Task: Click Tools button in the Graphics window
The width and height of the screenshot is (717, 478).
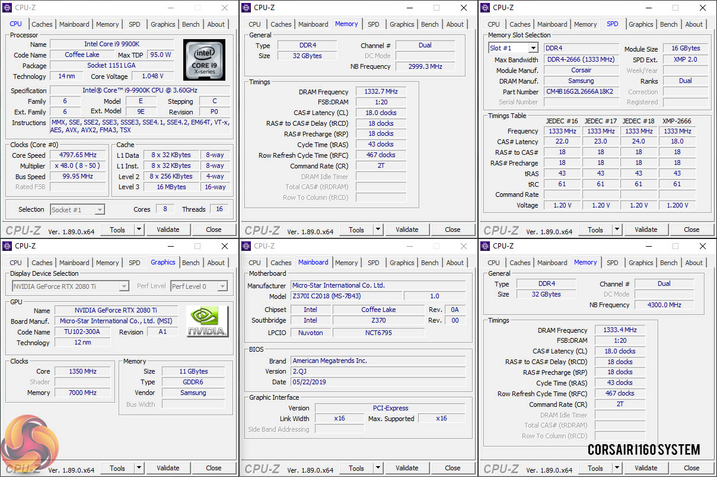Action: [x=117, y=468]
